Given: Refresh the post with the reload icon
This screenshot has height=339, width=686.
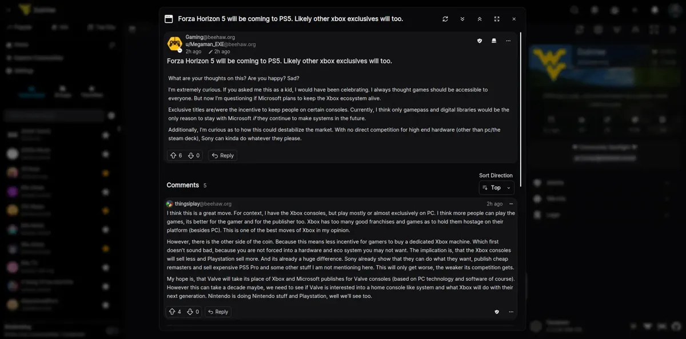Looking at the screenshot, I should pos(445,19).
